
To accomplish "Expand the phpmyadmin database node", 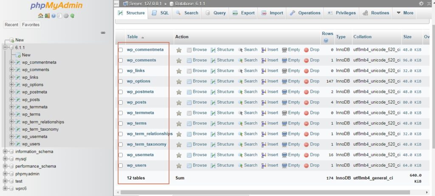I will [x=5, y=174].
